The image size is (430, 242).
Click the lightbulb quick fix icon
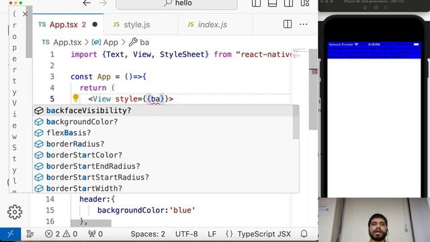76,98
